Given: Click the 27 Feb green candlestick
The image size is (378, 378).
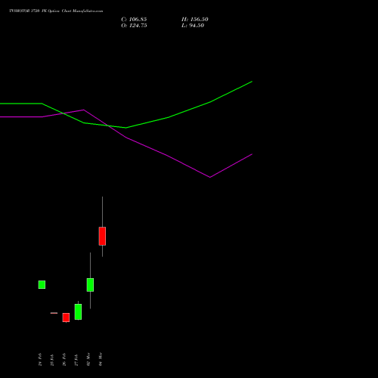Looking at the screenshot, I should (78, 311).
